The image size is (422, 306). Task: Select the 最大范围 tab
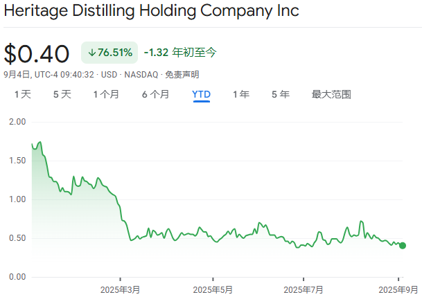click(331, 94)
